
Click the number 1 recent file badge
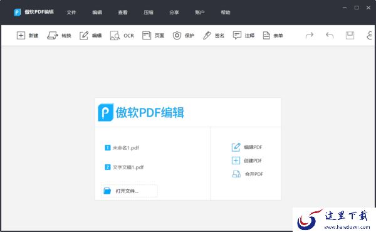pyautogui.click(x=108, y=147)
